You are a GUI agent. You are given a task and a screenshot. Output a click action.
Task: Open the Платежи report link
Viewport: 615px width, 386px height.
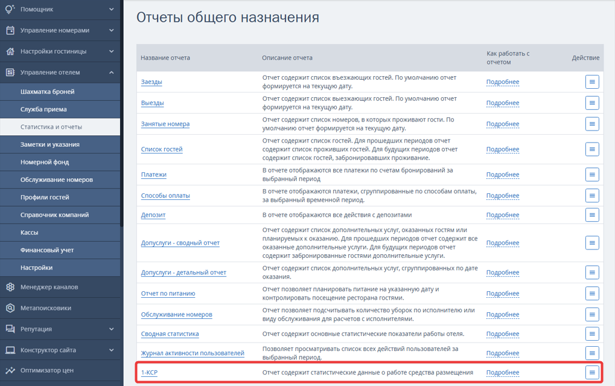(154, 175)
